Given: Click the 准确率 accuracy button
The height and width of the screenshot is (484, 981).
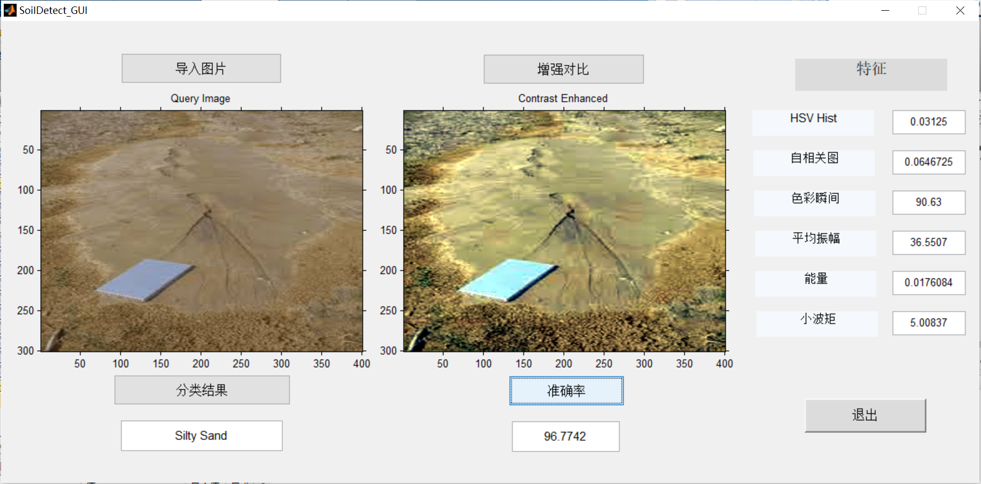Looking at the screenshot, I should (566, 391).
